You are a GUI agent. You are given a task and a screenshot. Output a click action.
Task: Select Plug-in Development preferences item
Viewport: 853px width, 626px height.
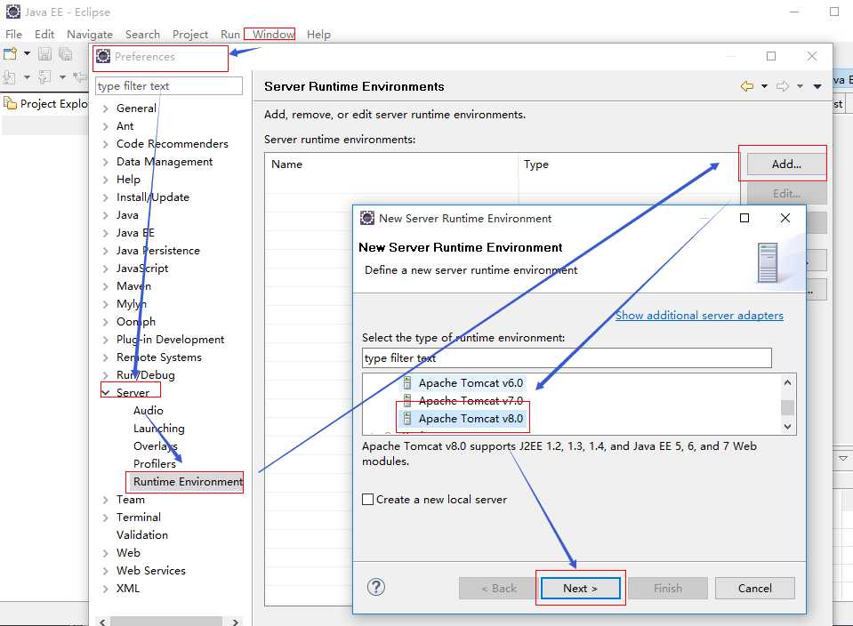[170, 340]
